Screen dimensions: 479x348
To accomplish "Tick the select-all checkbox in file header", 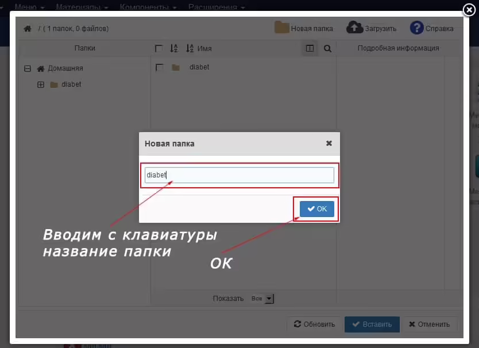I will pos(159,49).
